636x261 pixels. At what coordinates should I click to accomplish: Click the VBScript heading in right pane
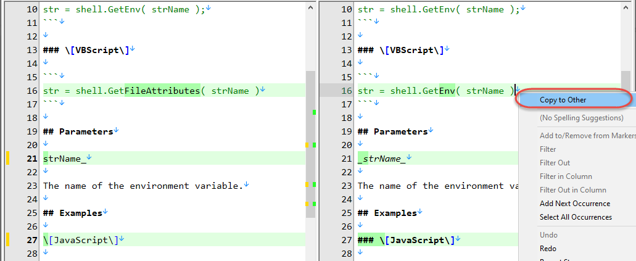pos(401,50)
